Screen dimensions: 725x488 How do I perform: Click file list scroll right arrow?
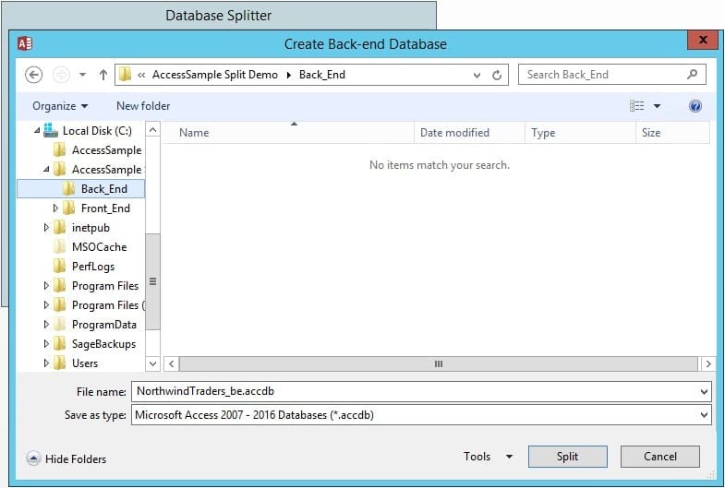(x=708, y=363)
